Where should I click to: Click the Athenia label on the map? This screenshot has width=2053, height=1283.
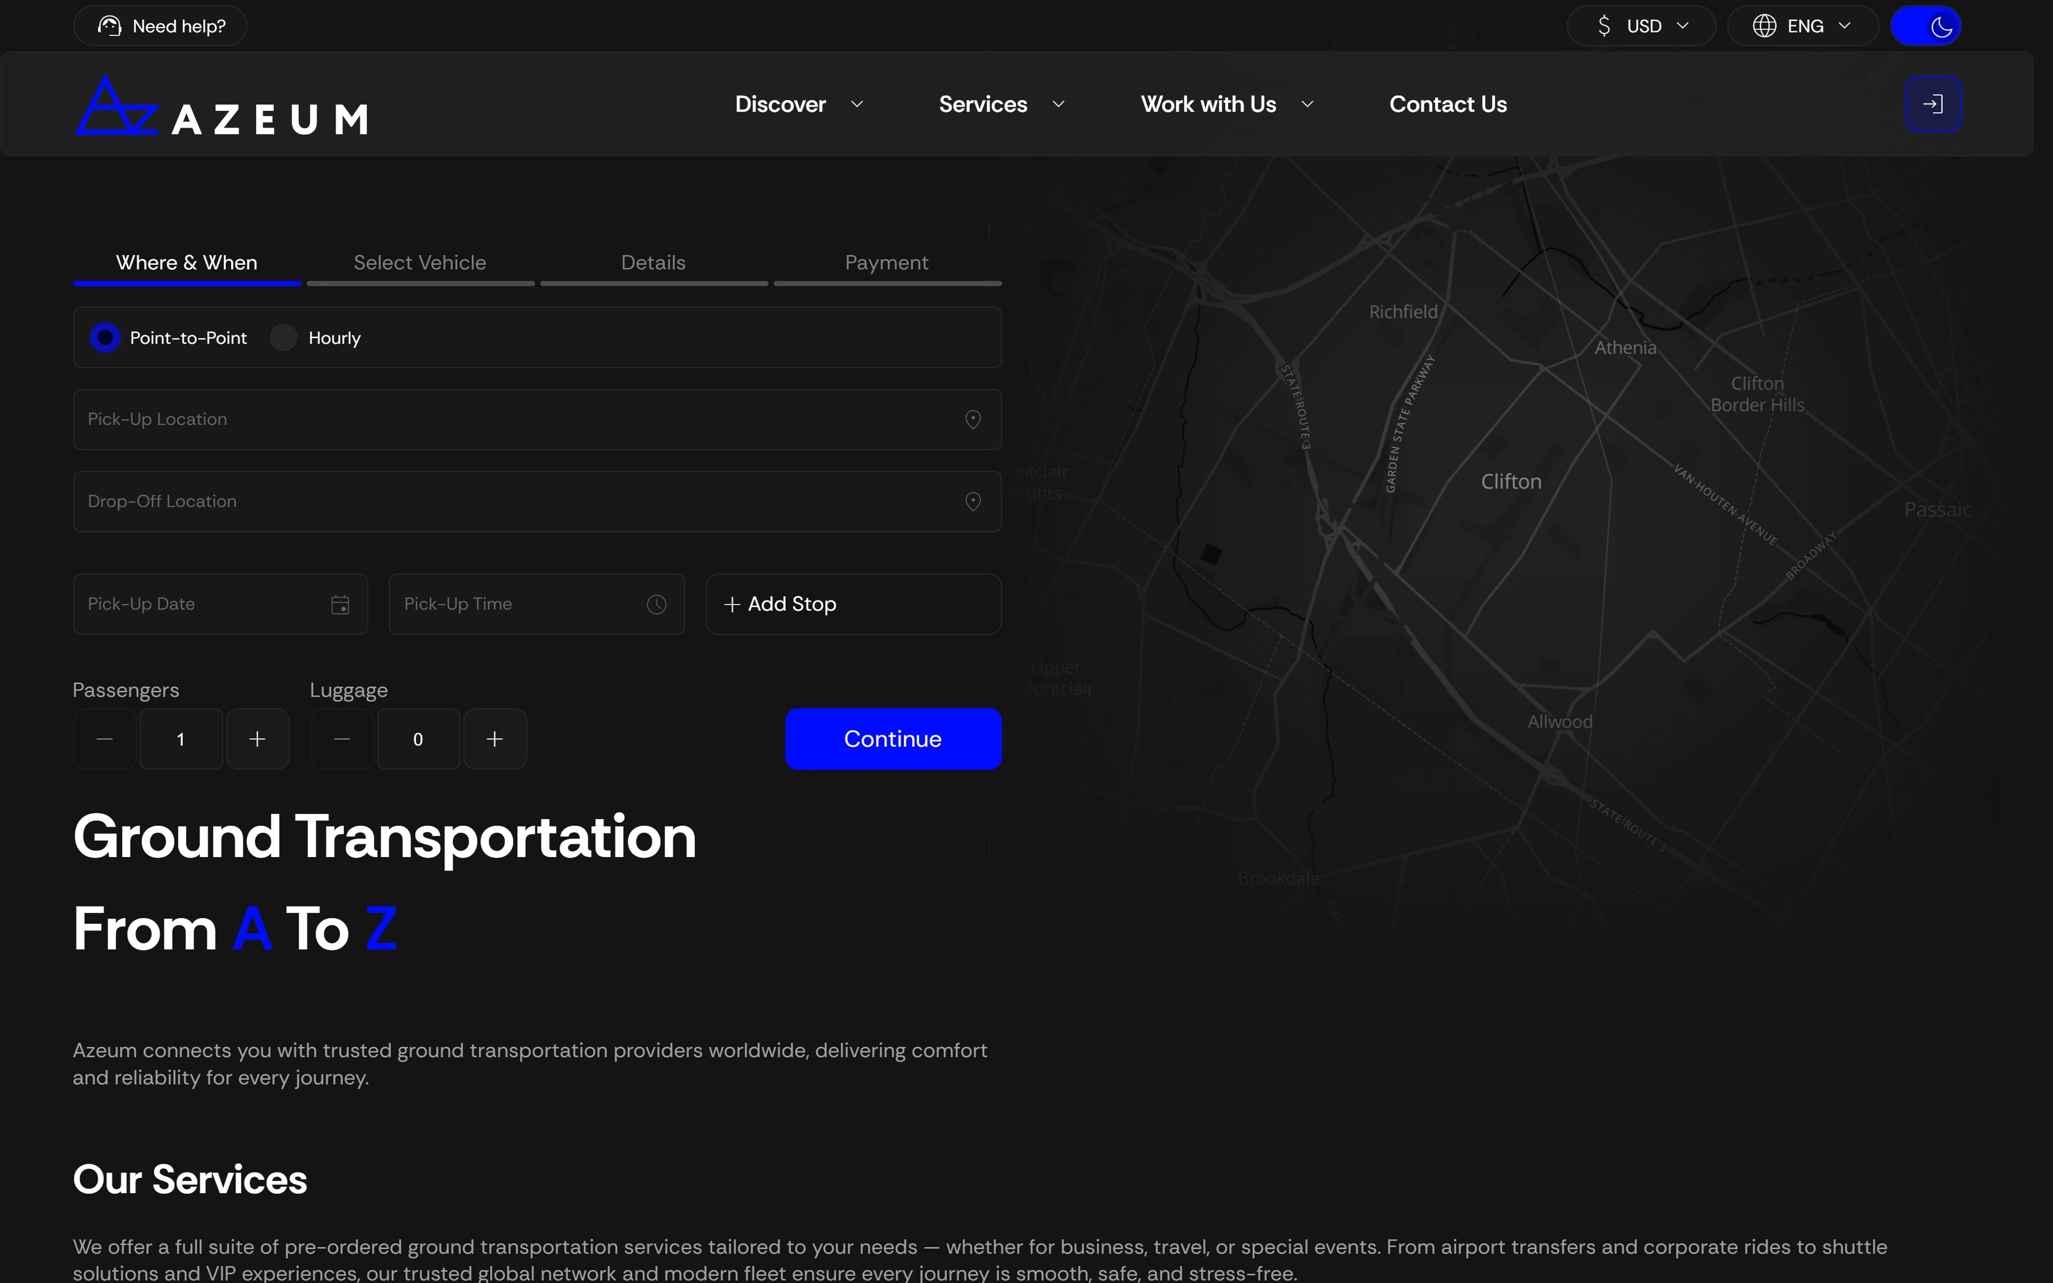point(1626,348)
